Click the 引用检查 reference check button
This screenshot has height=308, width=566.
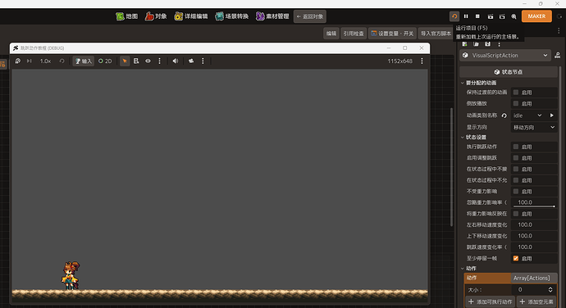pyautogui.click(x=354, y=34)
